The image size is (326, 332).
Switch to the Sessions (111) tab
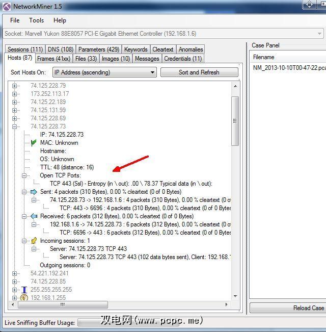pos(25,49)
